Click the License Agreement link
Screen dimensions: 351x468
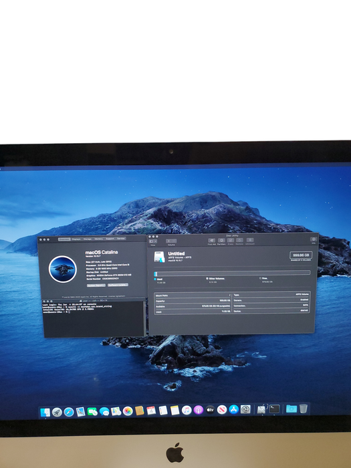(118, 296)
